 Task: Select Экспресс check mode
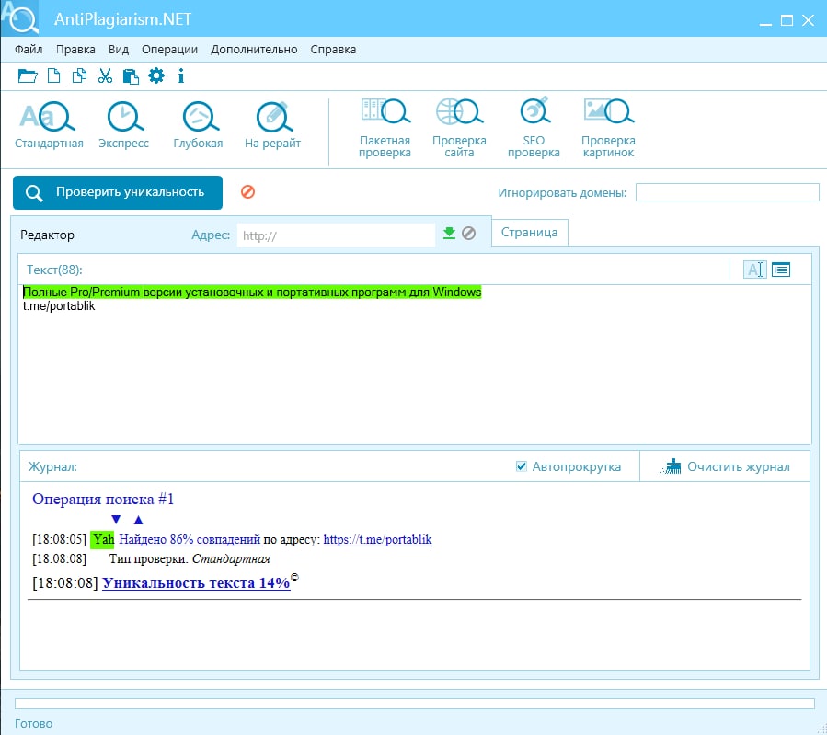[x=124, y=125]
